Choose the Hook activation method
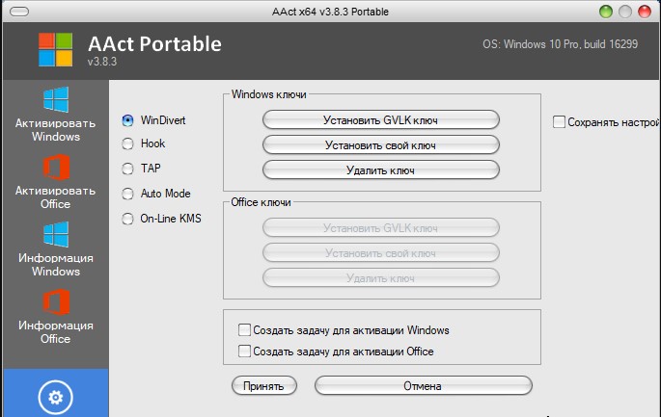 127,143
